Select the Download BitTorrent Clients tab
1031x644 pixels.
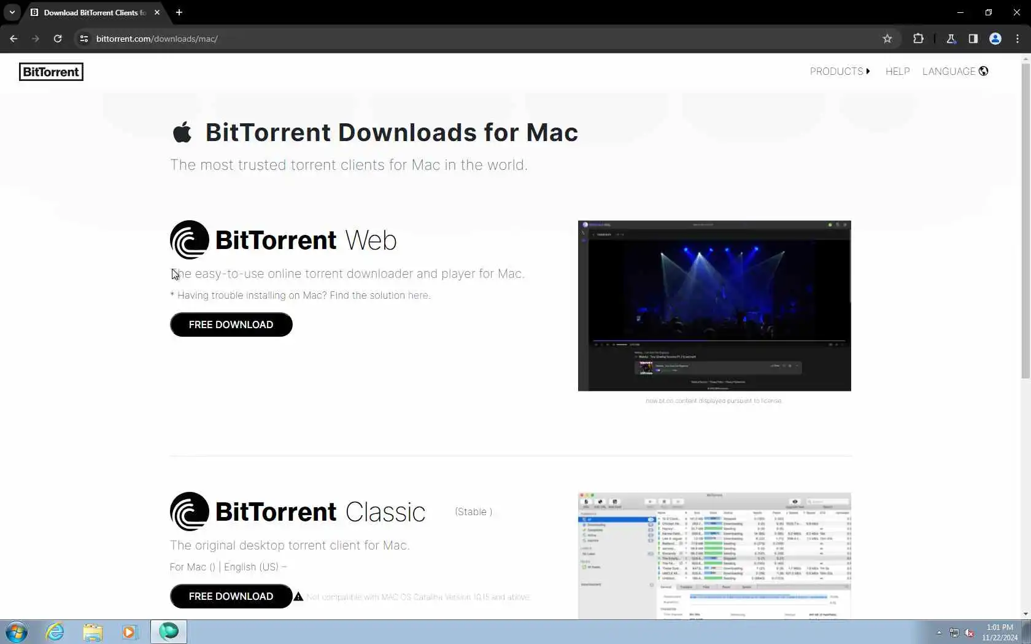pyautogui.click(x=95, y=12)
